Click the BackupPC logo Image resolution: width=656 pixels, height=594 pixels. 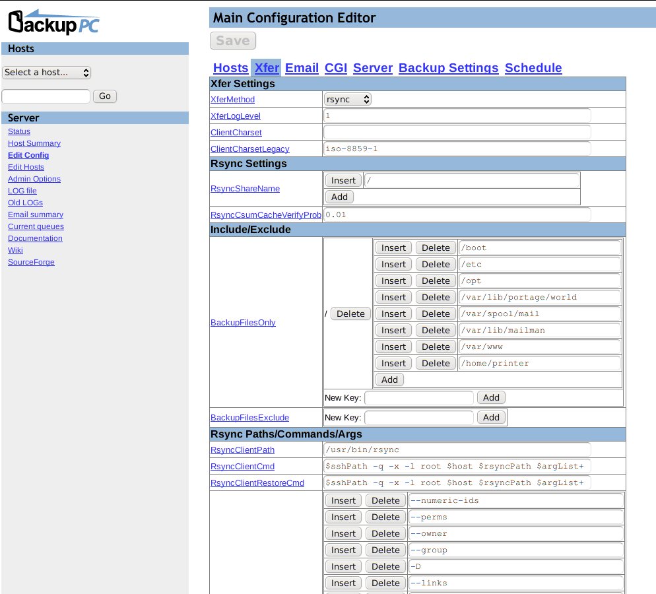coord(53,22)
